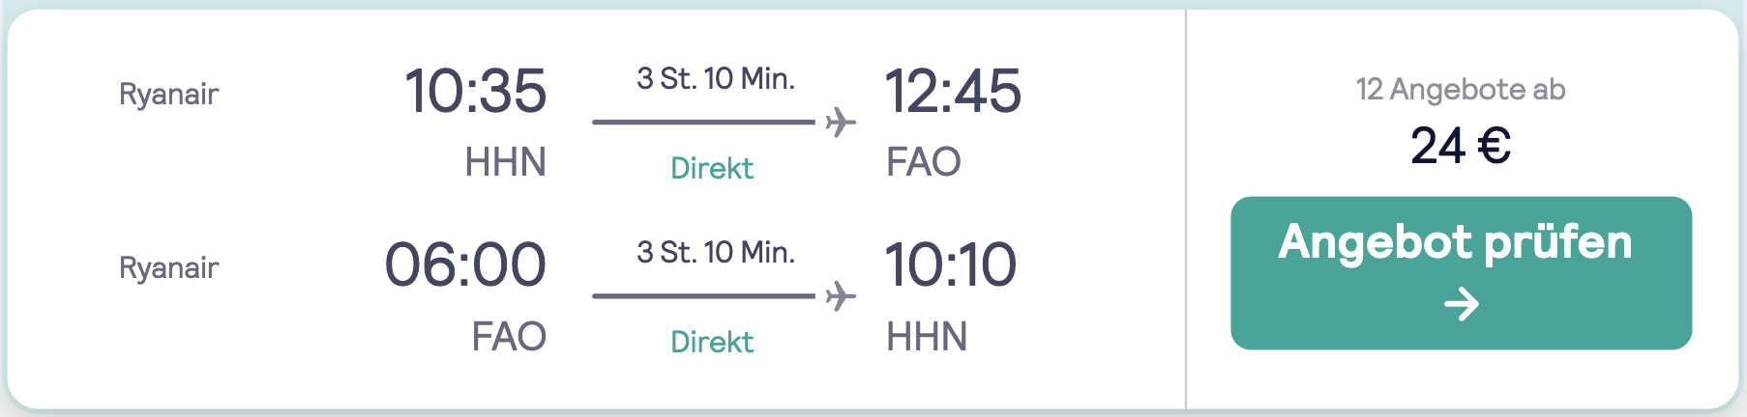
Task: Click the 06:00 return departure time
Action: [465, 265]
